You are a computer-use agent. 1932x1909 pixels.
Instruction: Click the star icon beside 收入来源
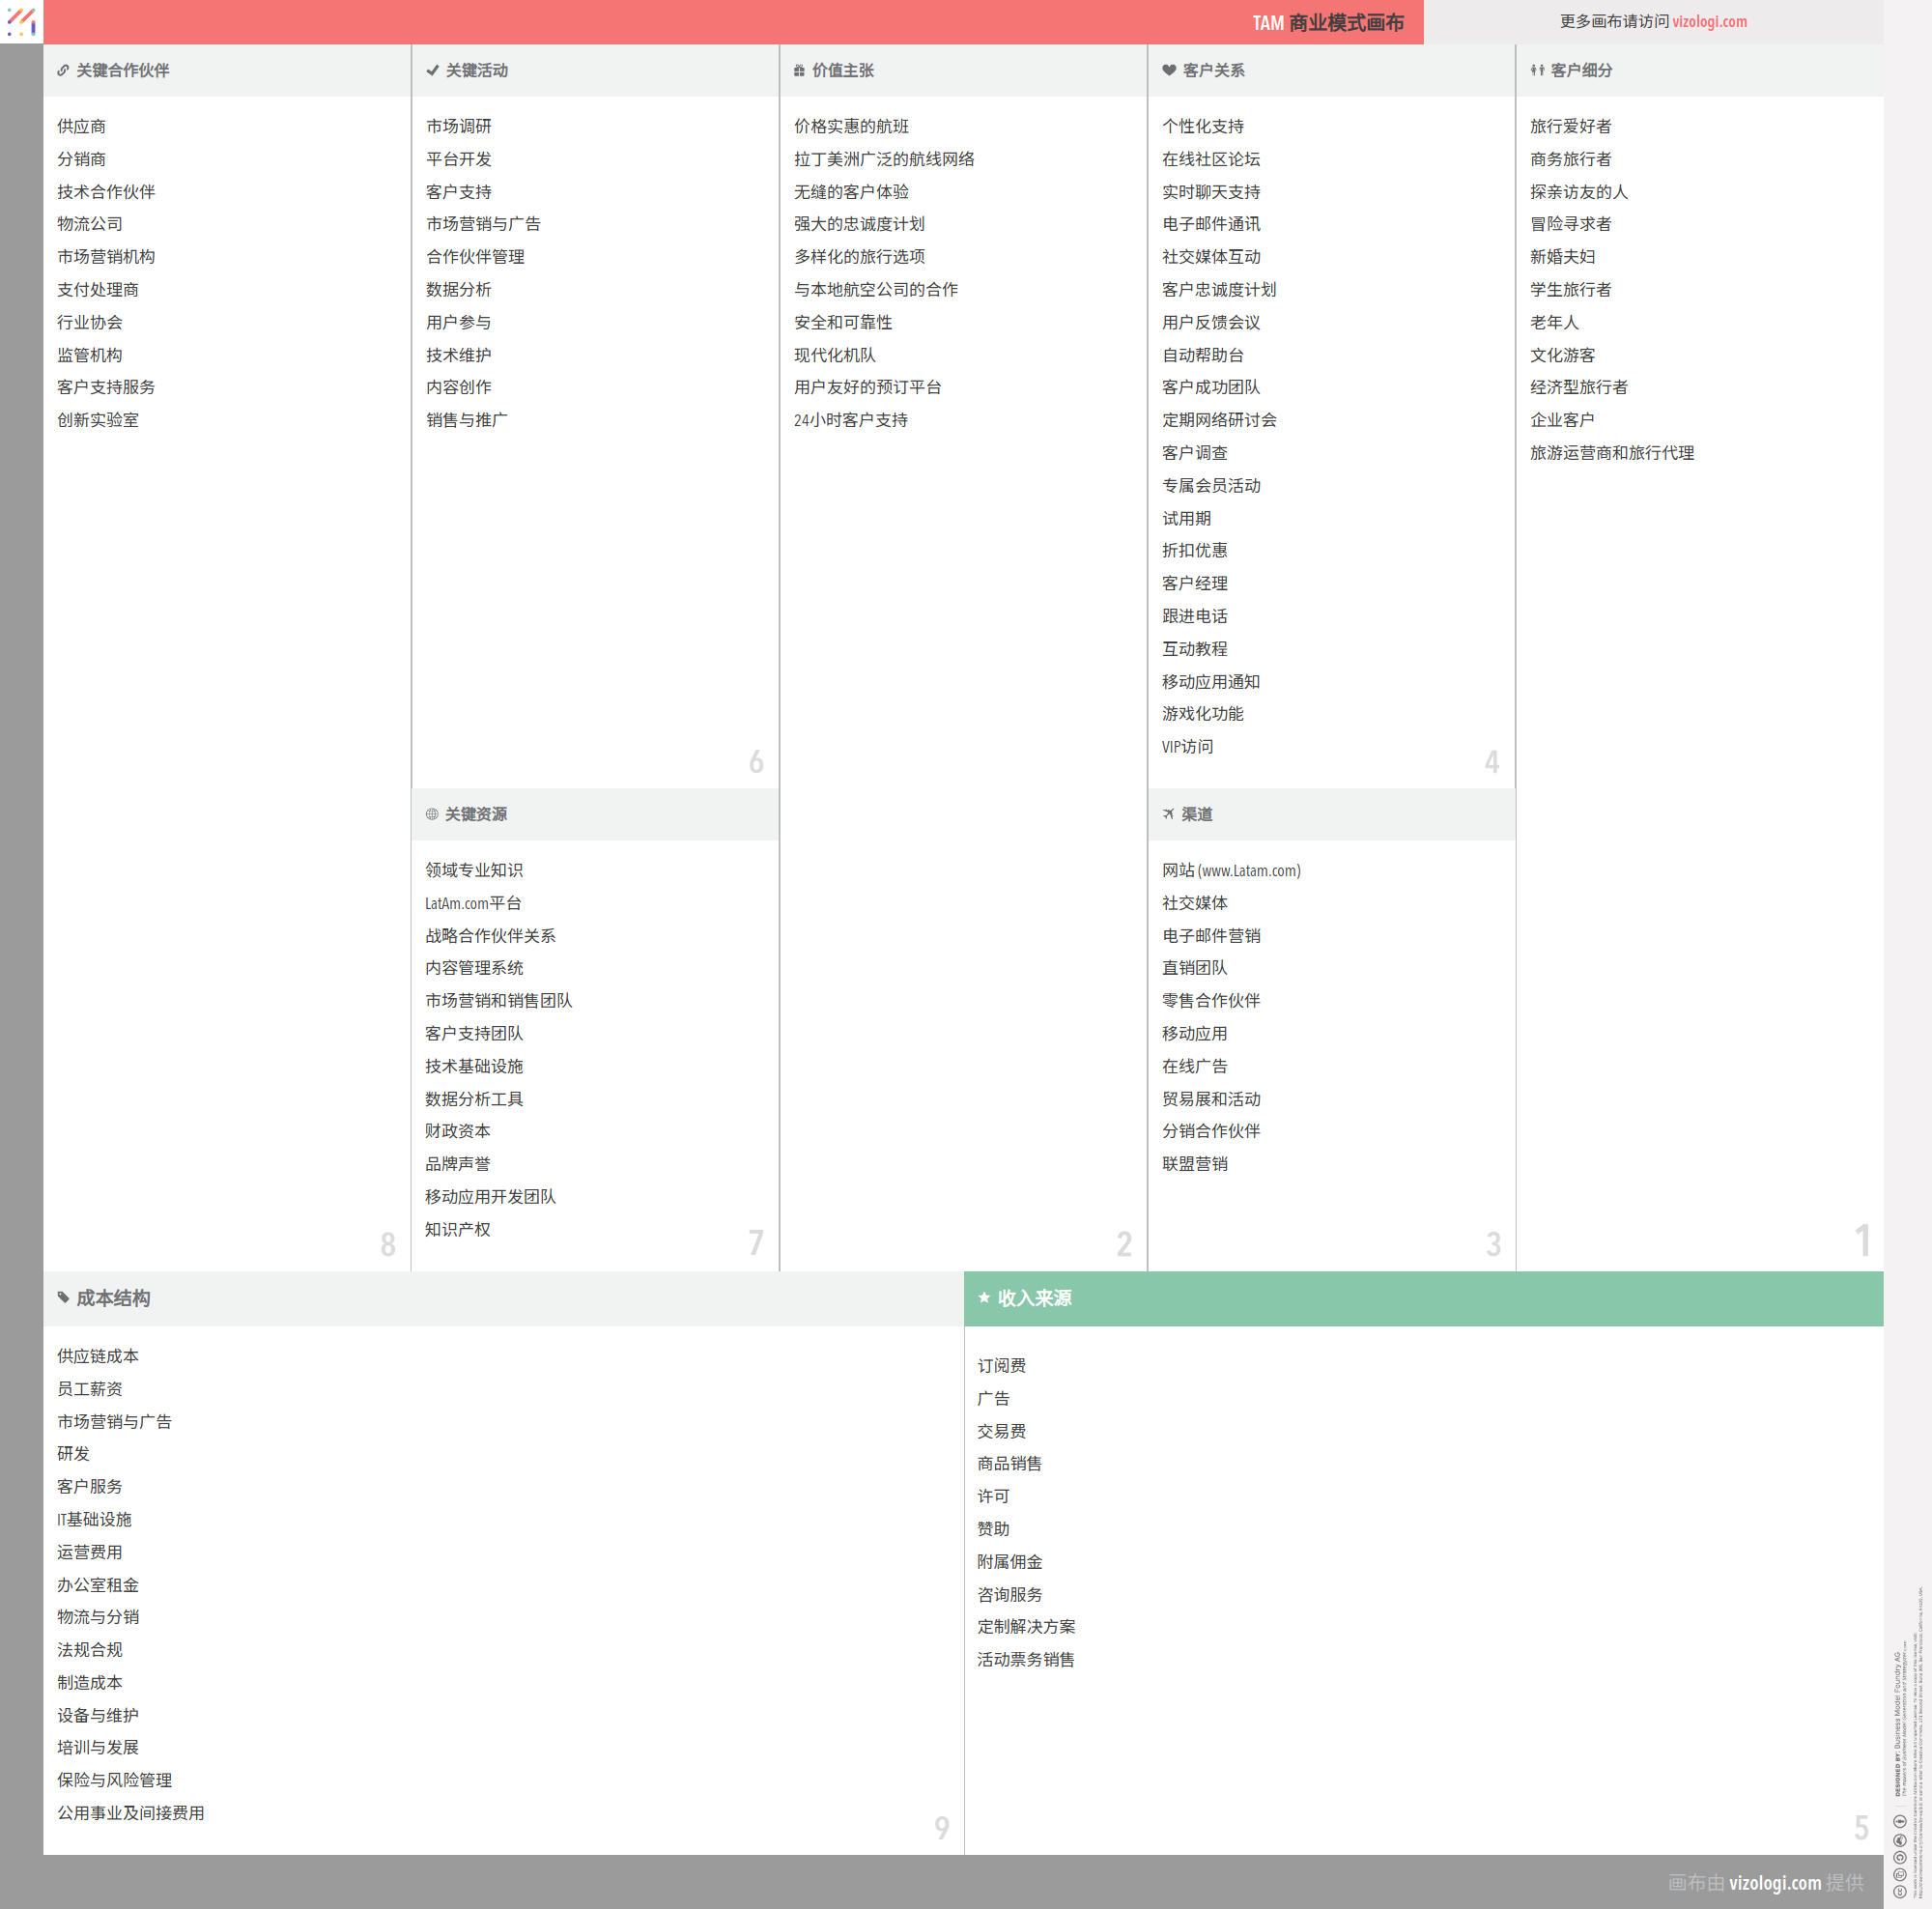(x=984, y=1298)
